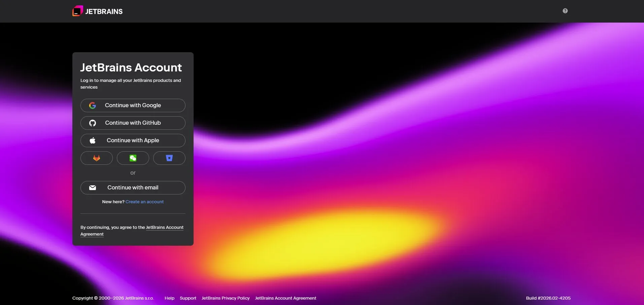Select the Build #2026.02-4205 text

(548, 298)
